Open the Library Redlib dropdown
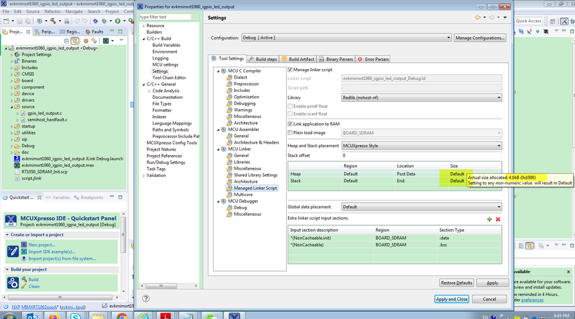Viewport: 575px width, 319px height. coord(422,97)
